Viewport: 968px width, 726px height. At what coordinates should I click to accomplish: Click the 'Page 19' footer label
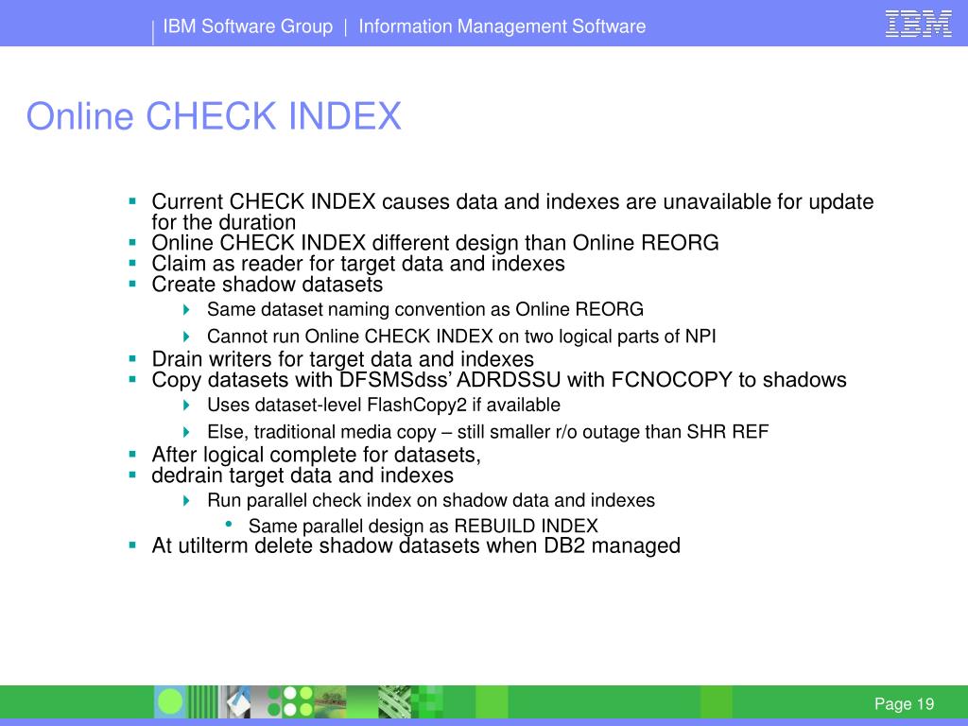coord(904,703)
